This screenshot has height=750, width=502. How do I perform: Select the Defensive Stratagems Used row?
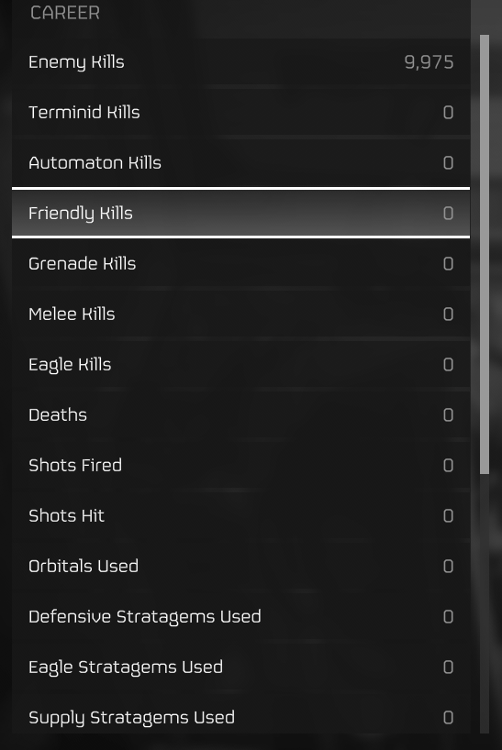pos(240,616)
